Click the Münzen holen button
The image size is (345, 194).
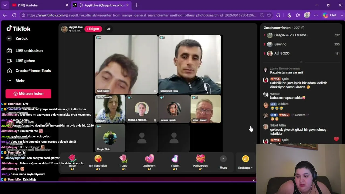[28, 93]
